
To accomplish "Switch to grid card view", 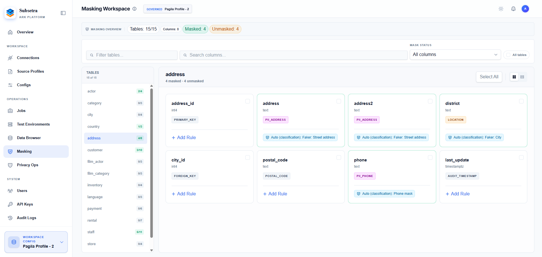I will 514,77.
